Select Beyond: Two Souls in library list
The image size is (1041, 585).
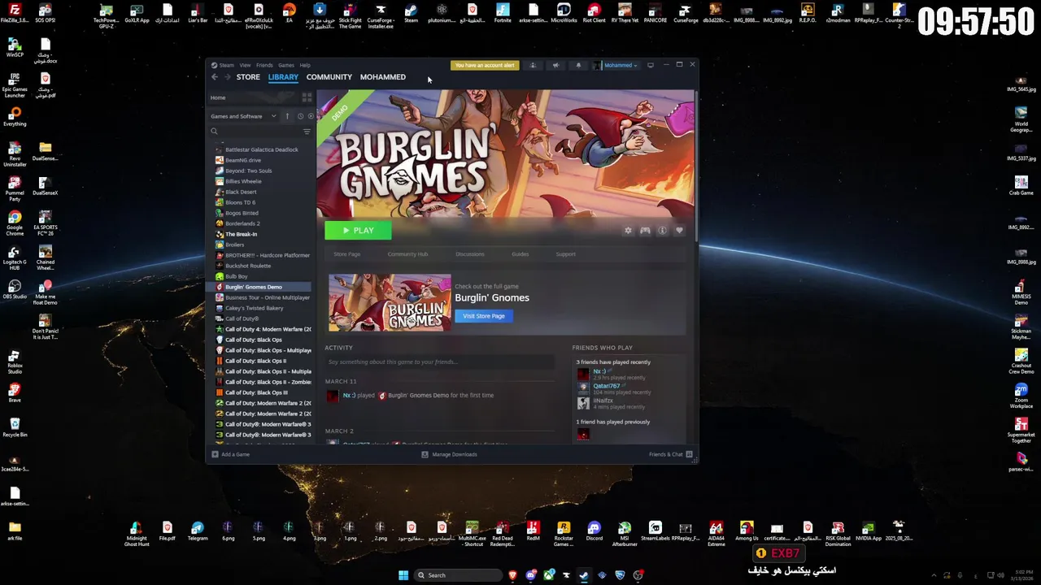[248, 171]
